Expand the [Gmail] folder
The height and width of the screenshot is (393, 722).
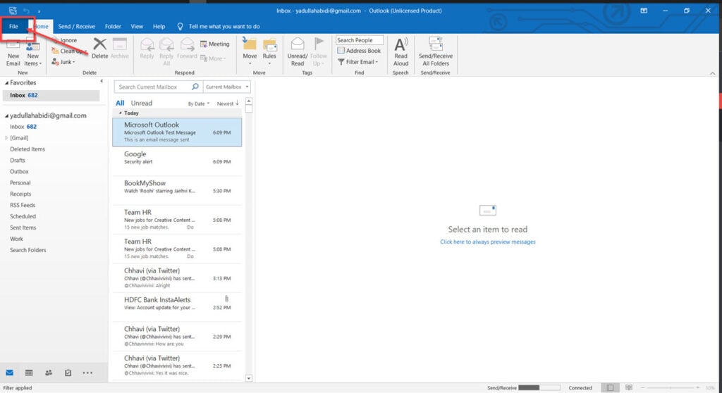click(6, 137)
